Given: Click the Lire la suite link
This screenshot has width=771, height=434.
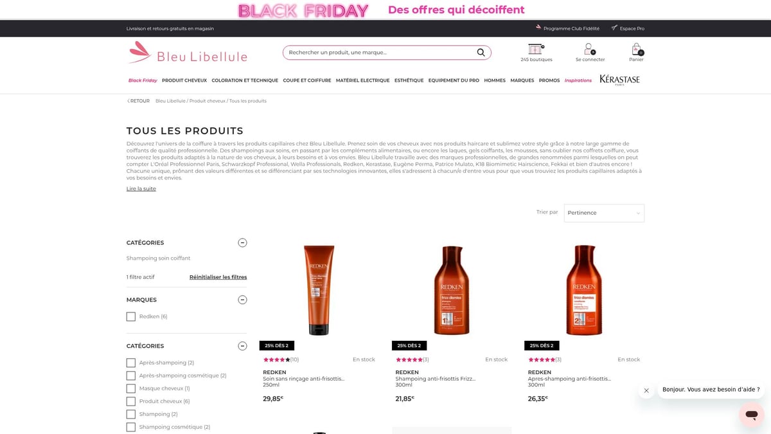Looking at the screenshot, I should 141,188.
